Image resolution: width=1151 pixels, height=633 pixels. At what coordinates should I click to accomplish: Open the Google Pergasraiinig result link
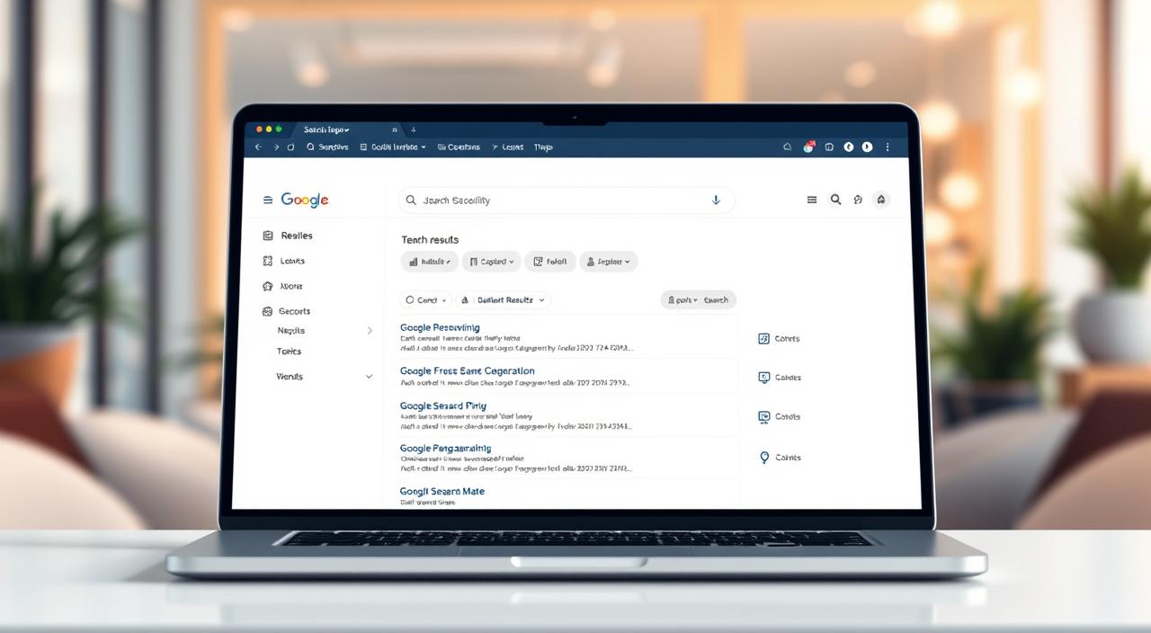pos(445,449)
